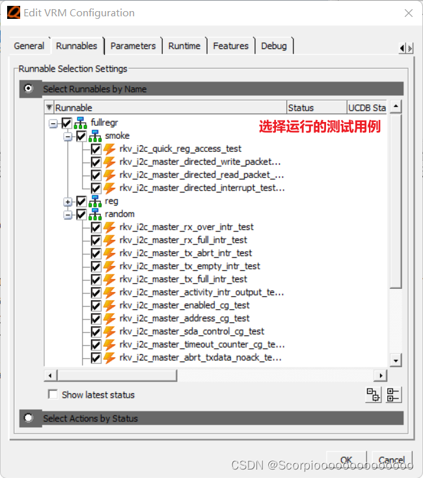The image size is (423, 478).
Task: Switch to the Runnables tab
Action: (x=77, y=46)
